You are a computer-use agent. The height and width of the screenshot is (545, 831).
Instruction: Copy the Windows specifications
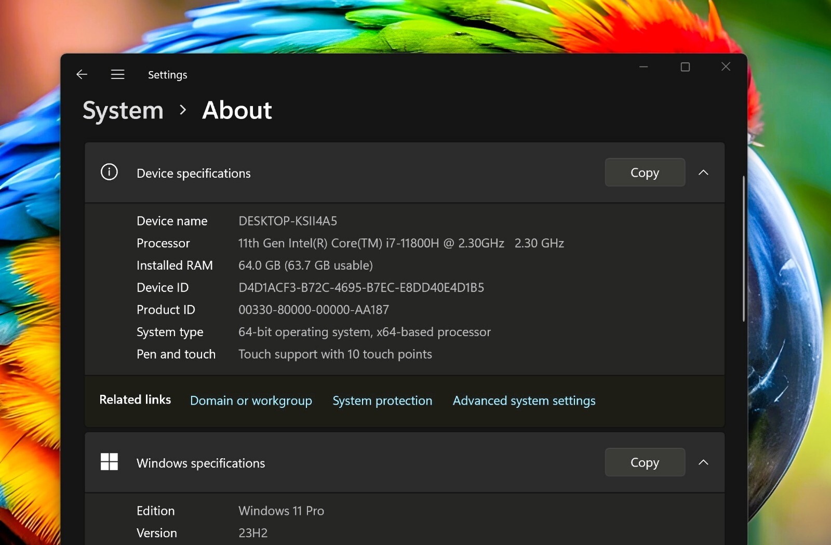pyautogui.click(x=645, y=462)
